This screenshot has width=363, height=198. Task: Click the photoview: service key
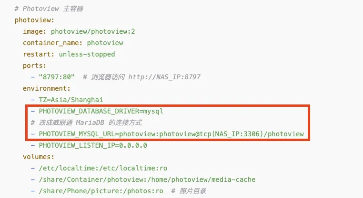point(34,20)
